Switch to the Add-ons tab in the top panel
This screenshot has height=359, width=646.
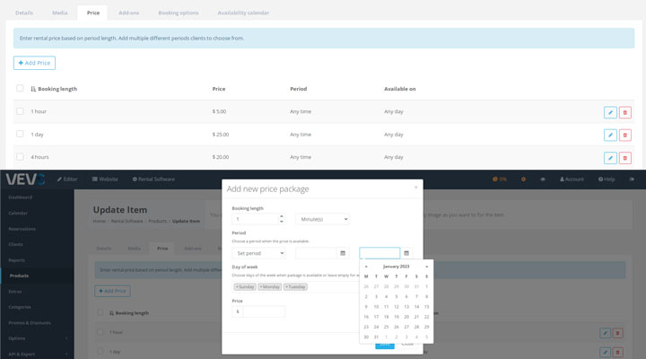128,13
